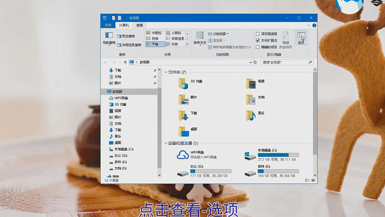Switch to the 计算机 ribbon tab

pos(123,25)
